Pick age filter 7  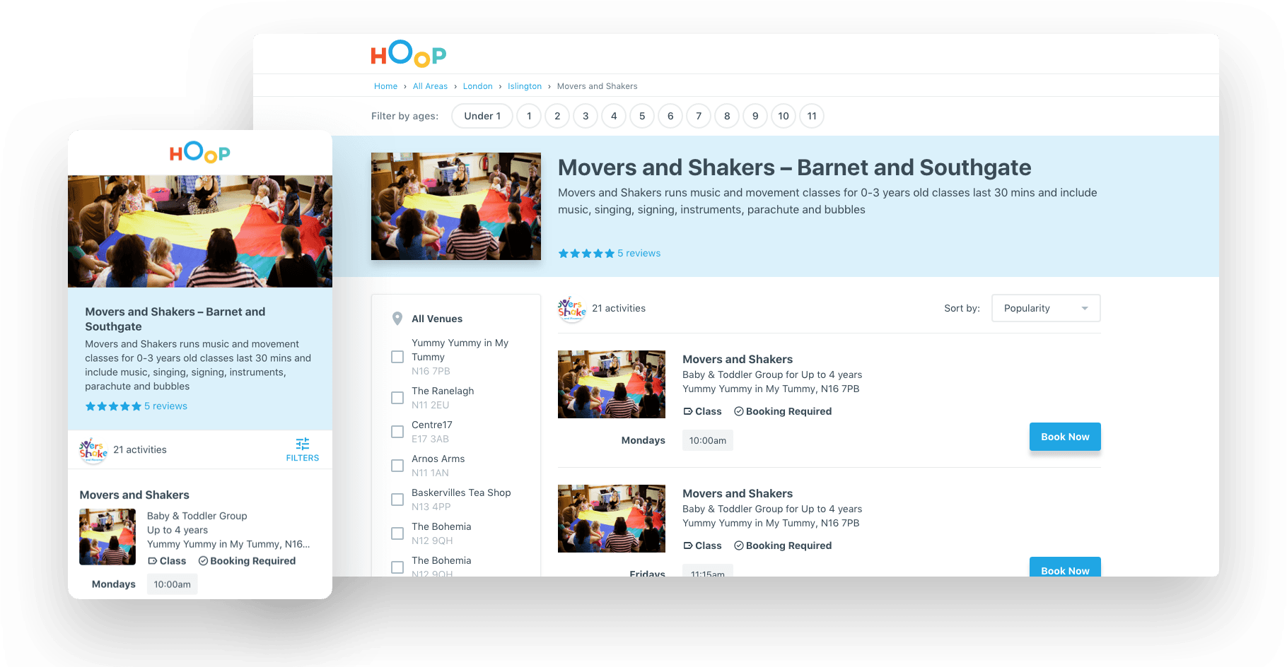(x=699, y=116)
